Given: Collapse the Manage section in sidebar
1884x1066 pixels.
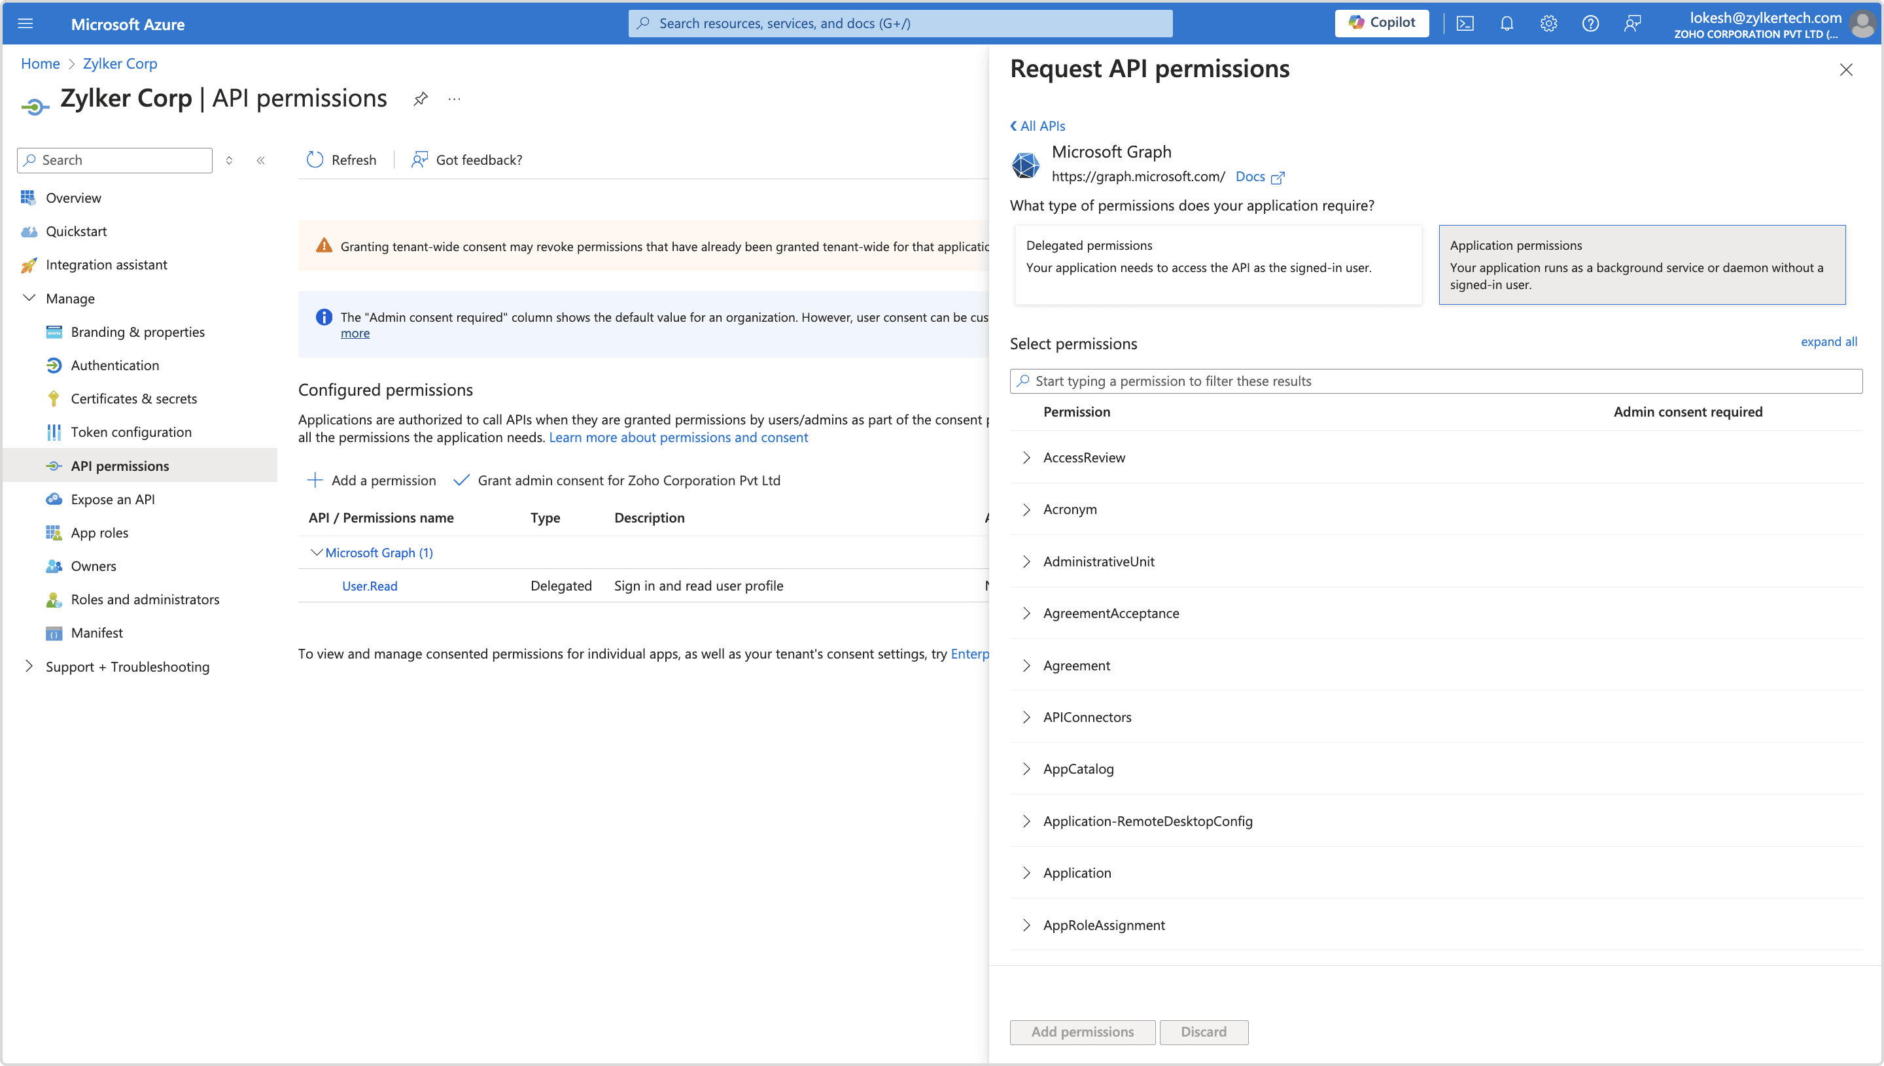Looking at the screenshot, I should [x=29, y=298].
